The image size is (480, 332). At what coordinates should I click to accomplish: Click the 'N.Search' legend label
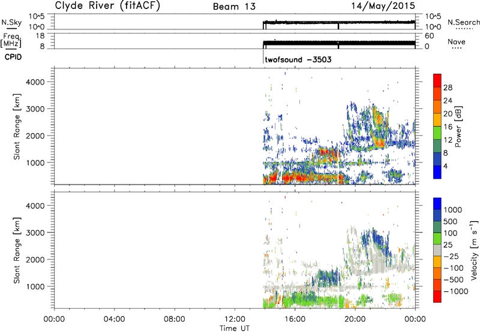pos(463,22)
